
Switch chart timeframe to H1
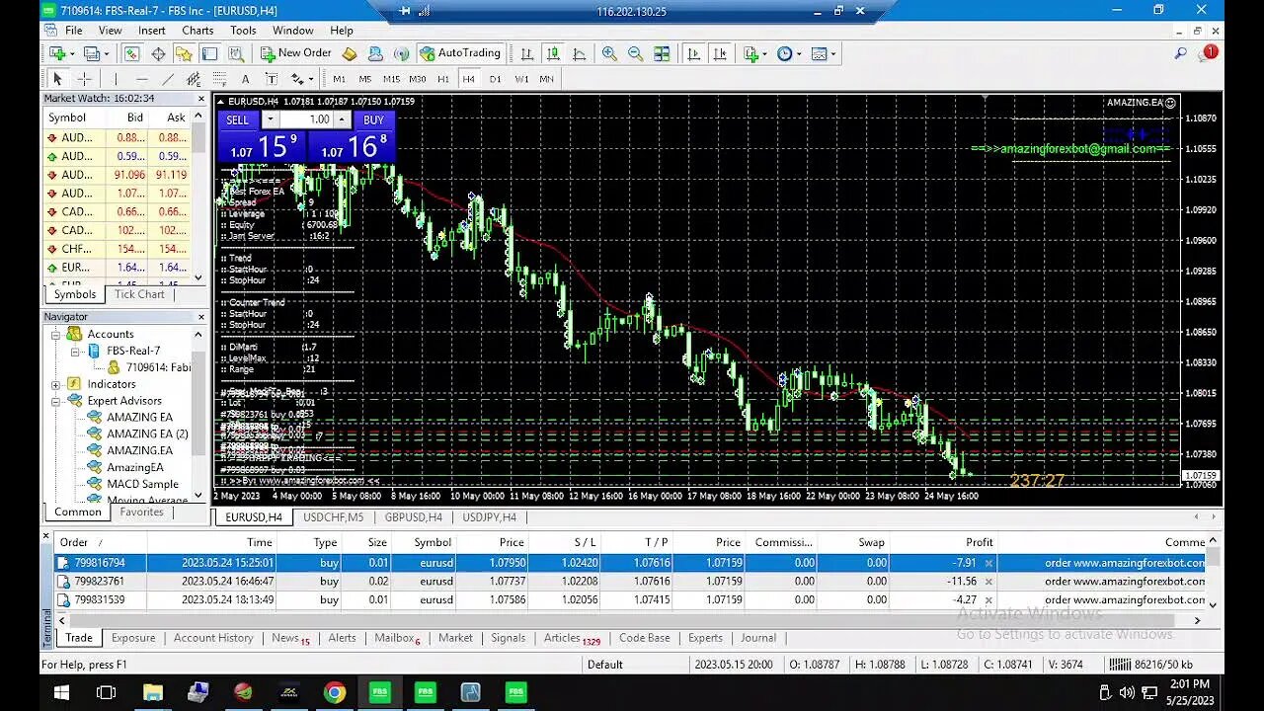[x=443, y=79]
